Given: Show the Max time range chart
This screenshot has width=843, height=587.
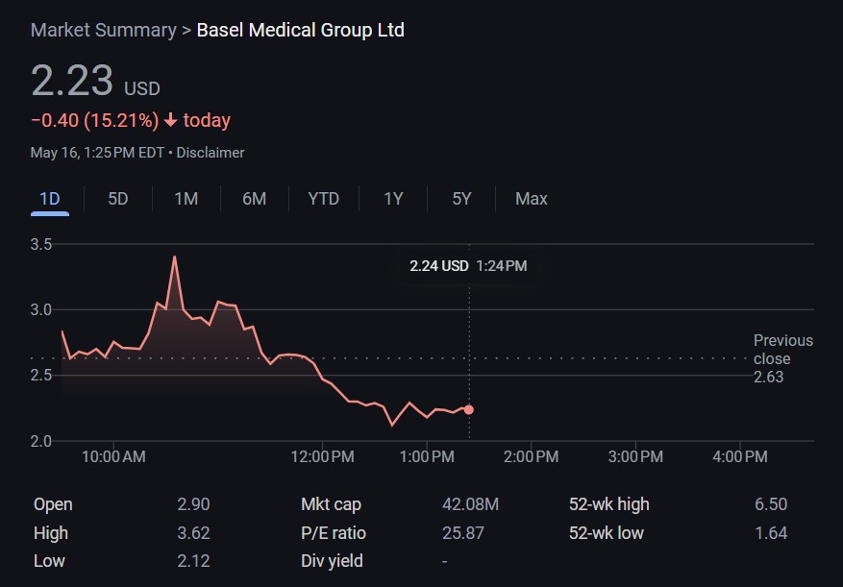Looking at the screenshot, I should 531,199.
